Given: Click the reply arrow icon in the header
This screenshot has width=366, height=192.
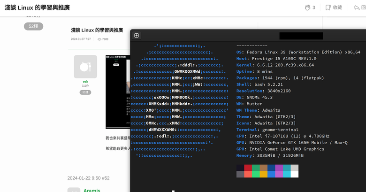Looking at the screenshot, I should tap(357, 8).
